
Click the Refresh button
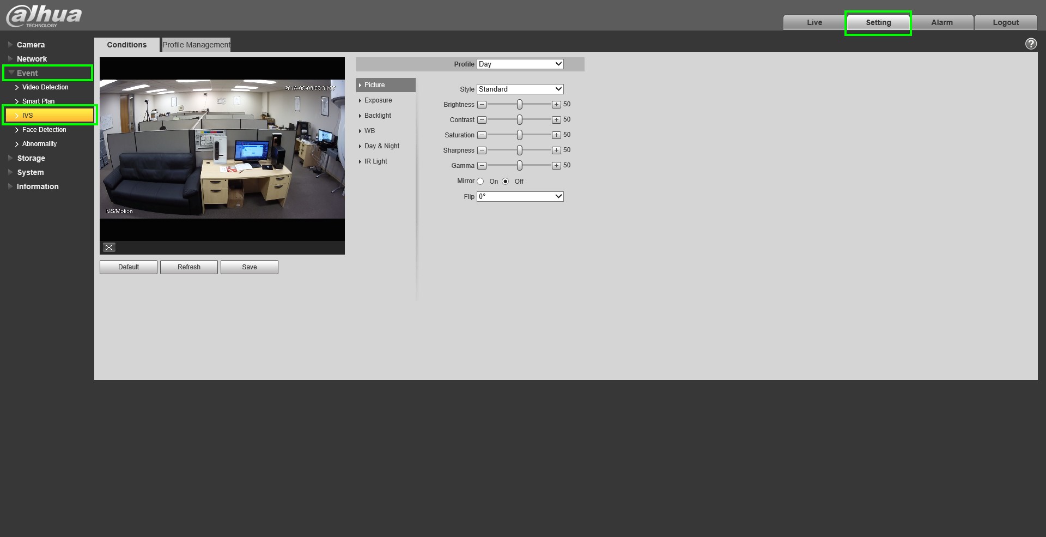point(189,267)
